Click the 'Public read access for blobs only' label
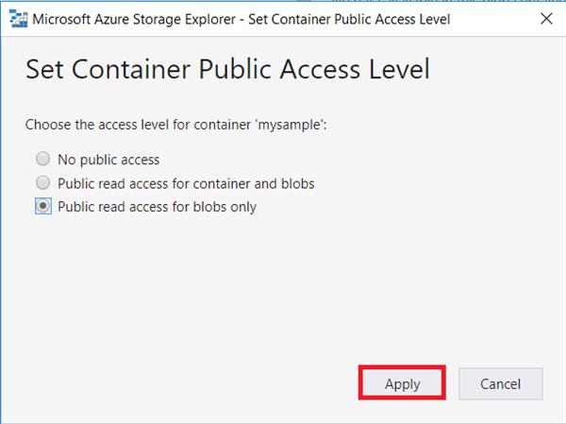This screenshot has height=424, width=566. click(x=157, y=207)
